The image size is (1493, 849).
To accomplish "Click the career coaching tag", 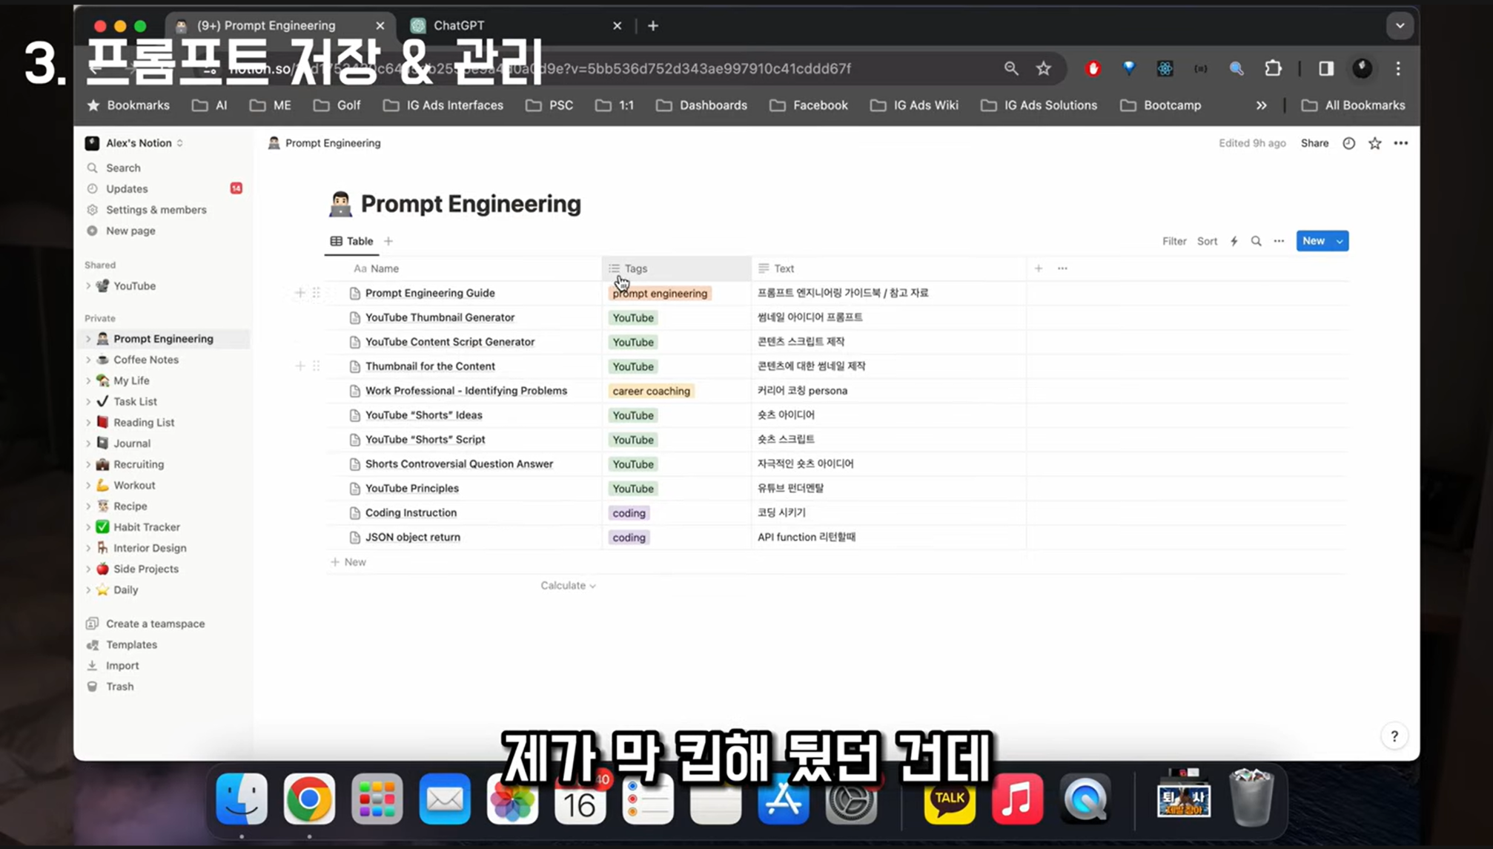I will (651, 391).
